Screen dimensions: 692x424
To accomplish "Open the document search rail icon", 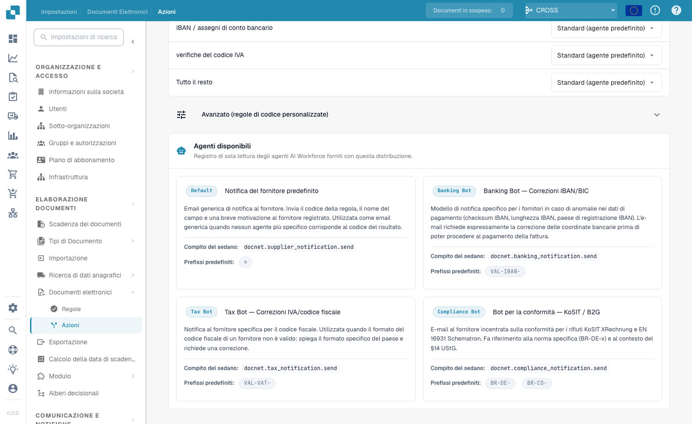I will (x=13, y=77).
